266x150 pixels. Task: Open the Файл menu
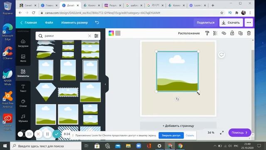pos(49,22)
